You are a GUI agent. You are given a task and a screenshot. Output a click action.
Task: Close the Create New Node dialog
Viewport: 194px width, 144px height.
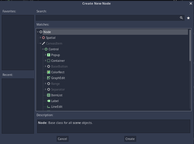191,3
